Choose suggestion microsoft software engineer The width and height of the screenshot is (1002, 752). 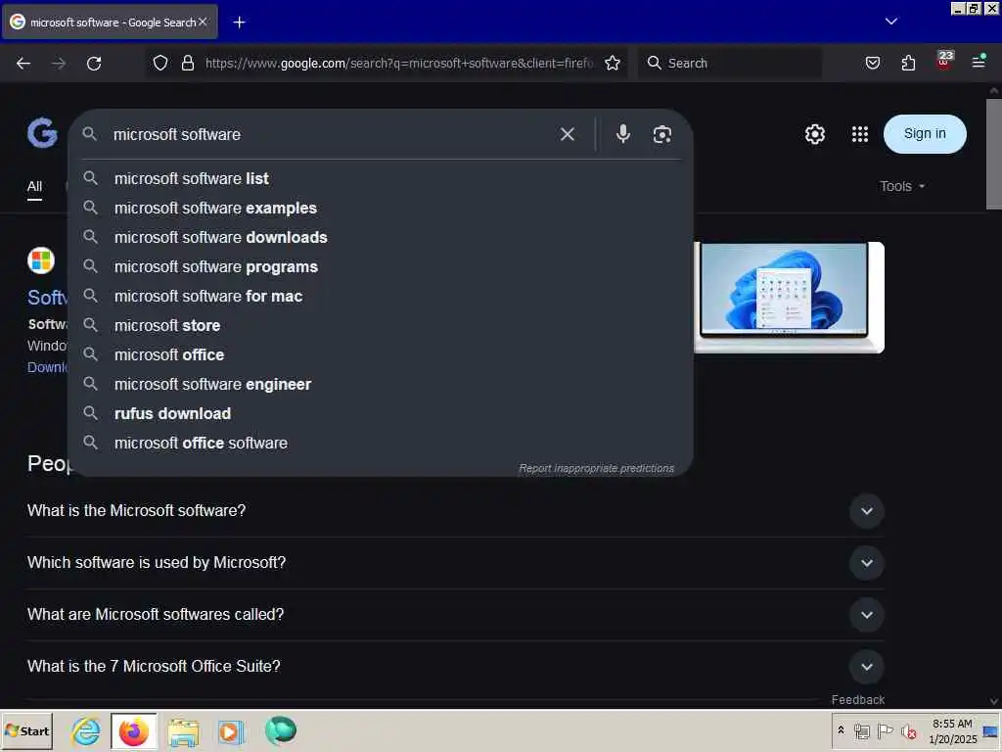tap(381, 384)
